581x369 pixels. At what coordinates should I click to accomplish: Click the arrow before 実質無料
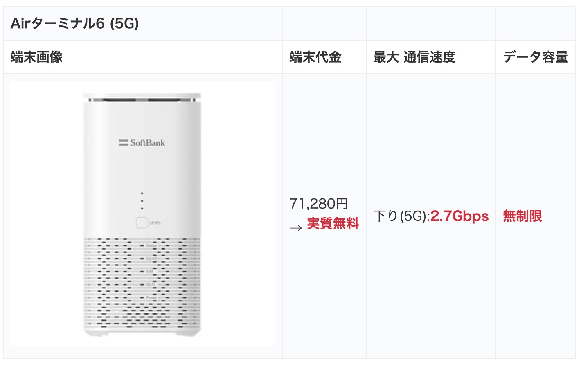296,228
